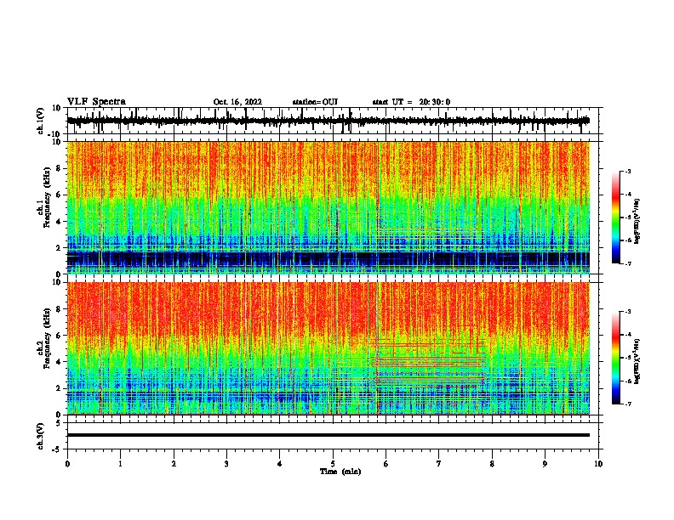Click the ch.2 frequency spectrogram panel
Screen dimensions: 674x520
click(x=328, y=348)
